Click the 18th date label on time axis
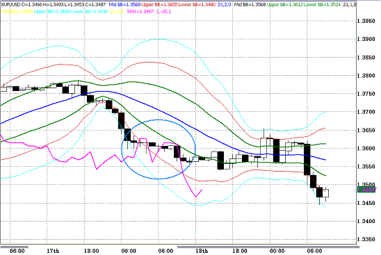Viewport: 381px width, 255px height. coord(202,251)
